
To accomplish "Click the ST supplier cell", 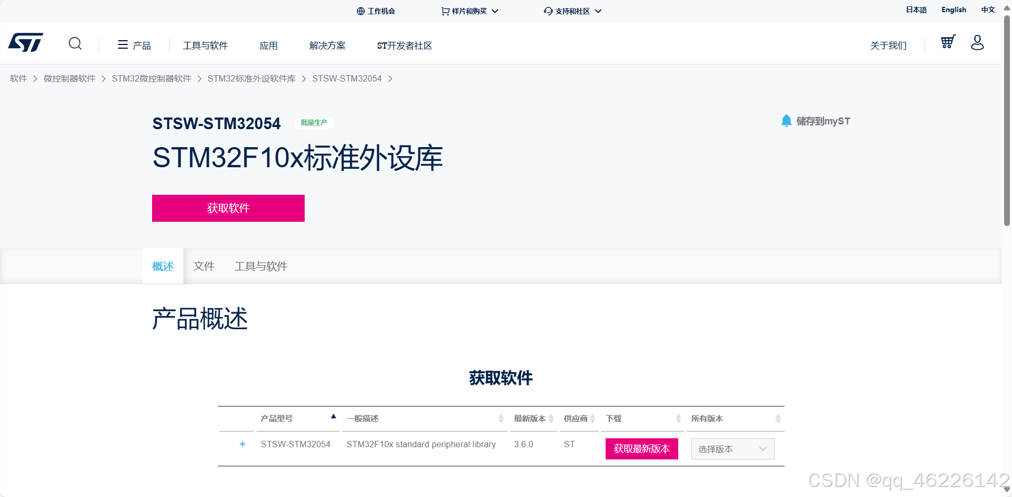I will click(569, 444).
